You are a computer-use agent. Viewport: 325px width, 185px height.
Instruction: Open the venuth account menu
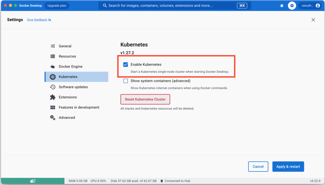coord(310,6)
